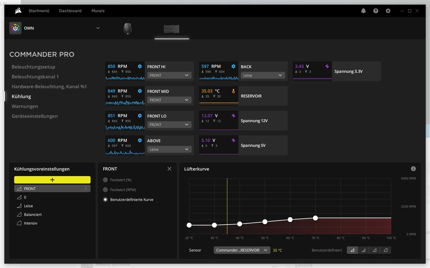Viewport: 430px width, 268px height.
Task: Open the FRONT HI preset dropdown
Action: (x=169, y=75)
